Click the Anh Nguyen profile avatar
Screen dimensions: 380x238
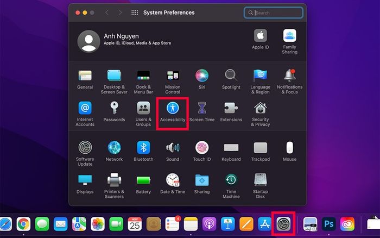[88, 41]
